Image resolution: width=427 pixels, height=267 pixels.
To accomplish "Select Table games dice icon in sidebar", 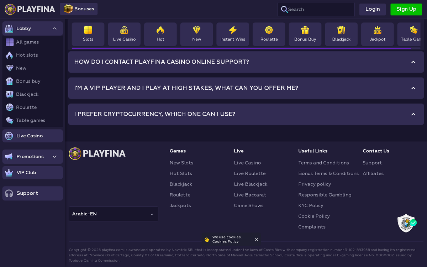I will 10,120.
